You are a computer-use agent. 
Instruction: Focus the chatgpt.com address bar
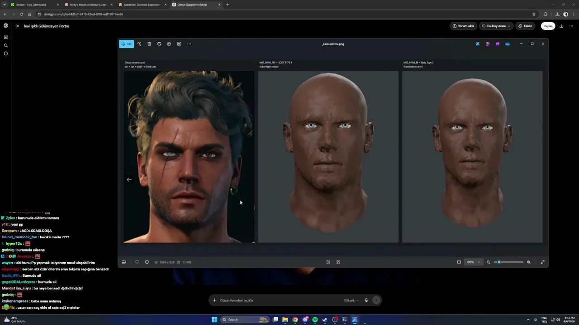(x=287, y=14)
